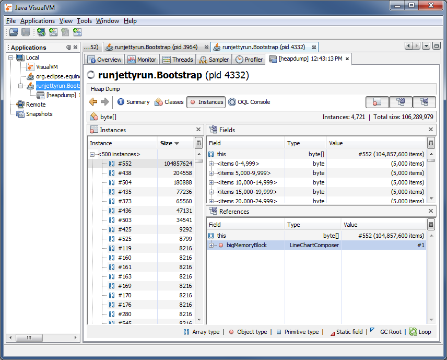
Task: Select the VisualVM application node
Action: tap(47, 67)
